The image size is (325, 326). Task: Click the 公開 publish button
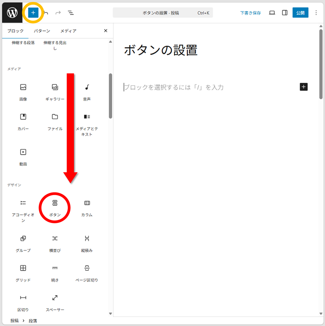click(300, 13)
